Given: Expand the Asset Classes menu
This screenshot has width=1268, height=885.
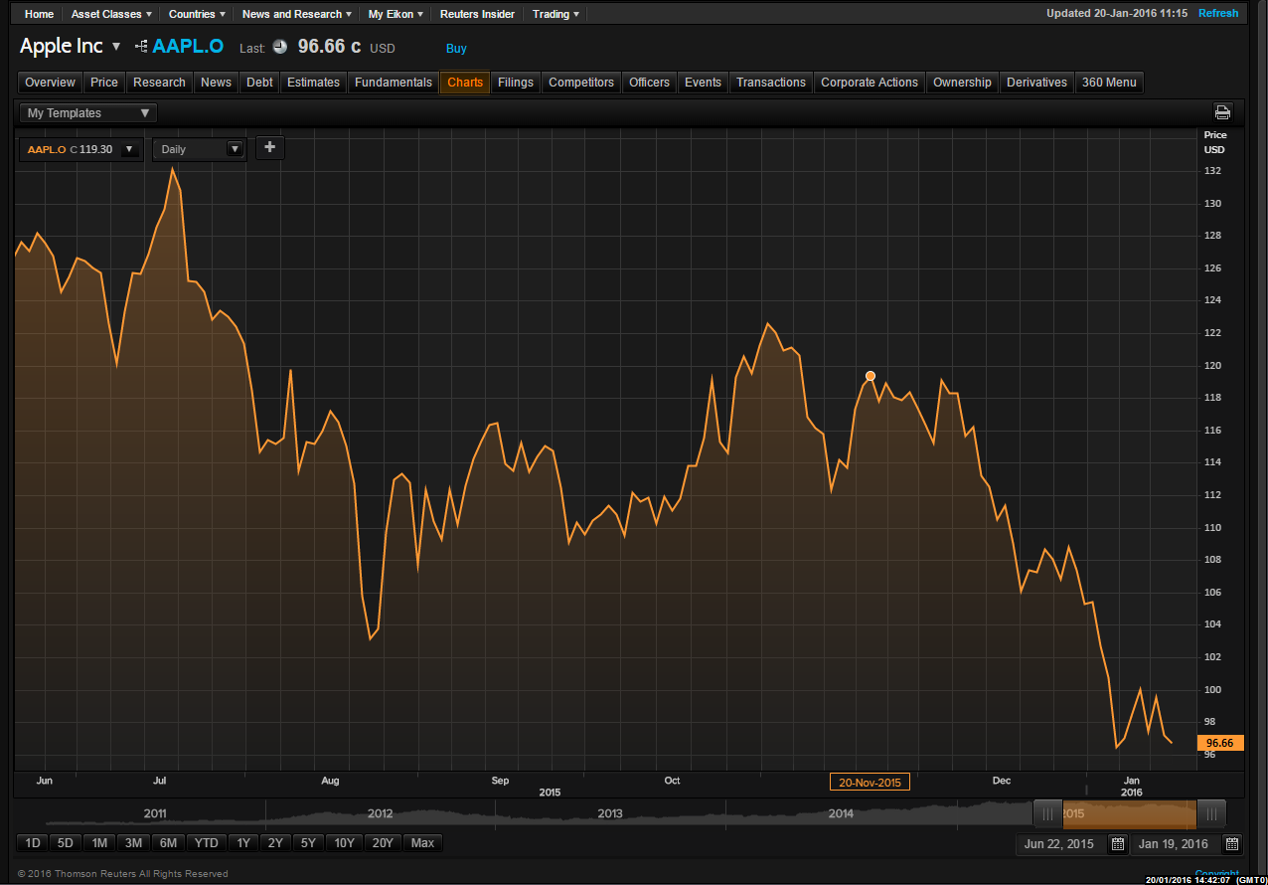Looking at the screenshot, I should (x=111, y=14).
